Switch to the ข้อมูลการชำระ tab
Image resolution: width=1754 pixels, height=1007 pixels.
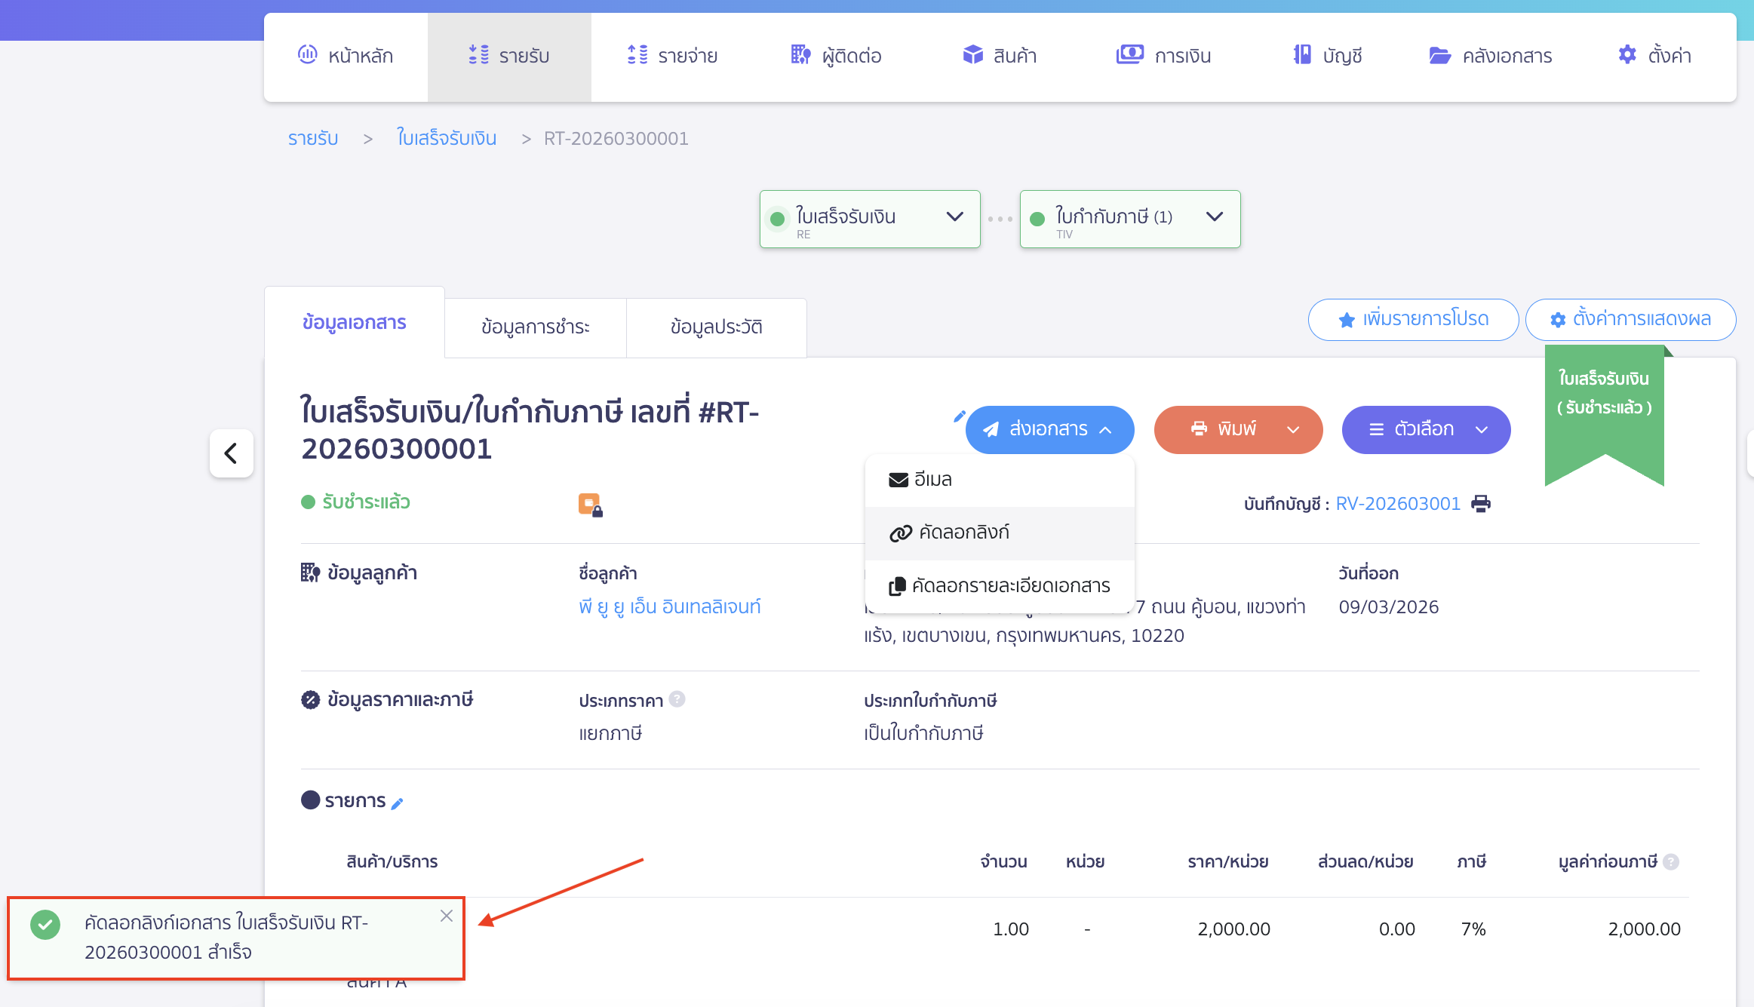[536, 327]
